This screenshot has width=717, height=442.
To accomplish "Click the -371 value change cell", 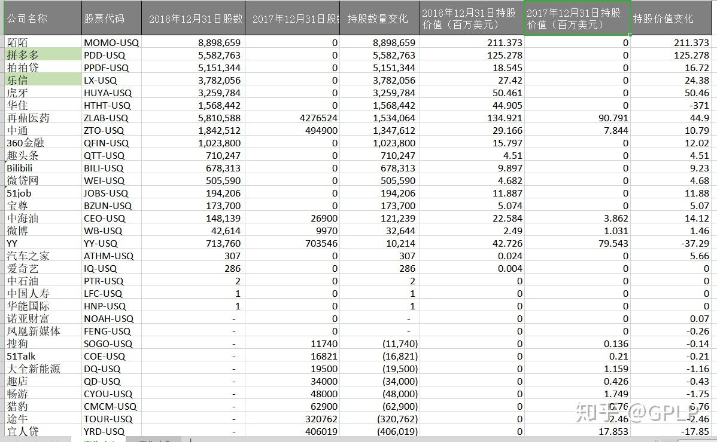I will [x=672, y=105].
